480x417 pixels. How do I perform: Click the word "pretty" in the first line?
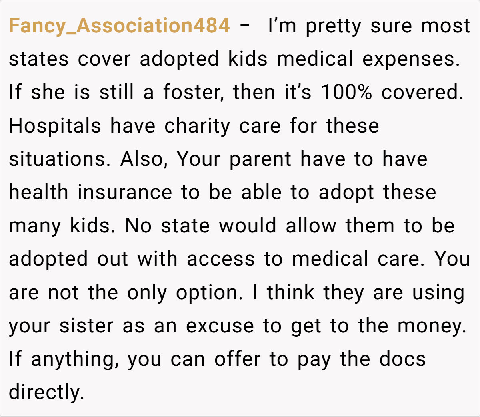[x=333, y=26]
